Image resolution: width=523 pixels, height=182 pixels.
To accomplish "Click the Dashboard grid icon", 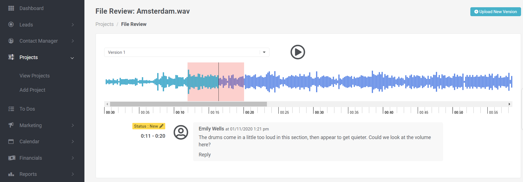I will (x=11, y=8).
